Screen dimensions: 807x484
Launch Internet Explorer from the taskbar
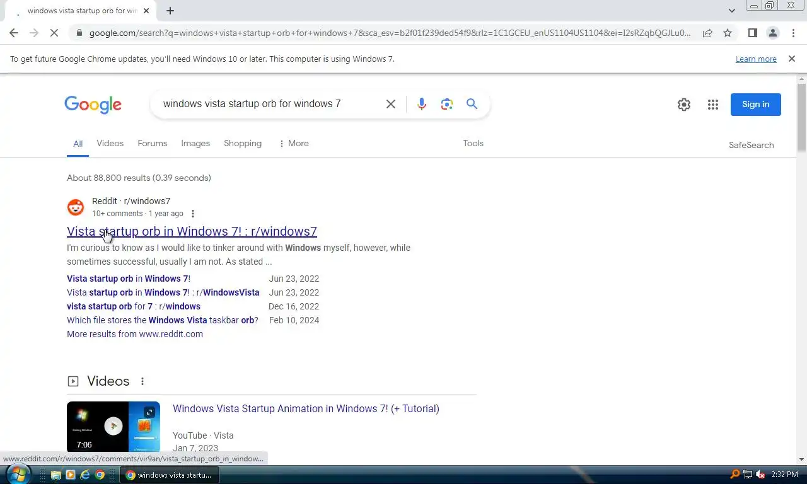(85, 475)
